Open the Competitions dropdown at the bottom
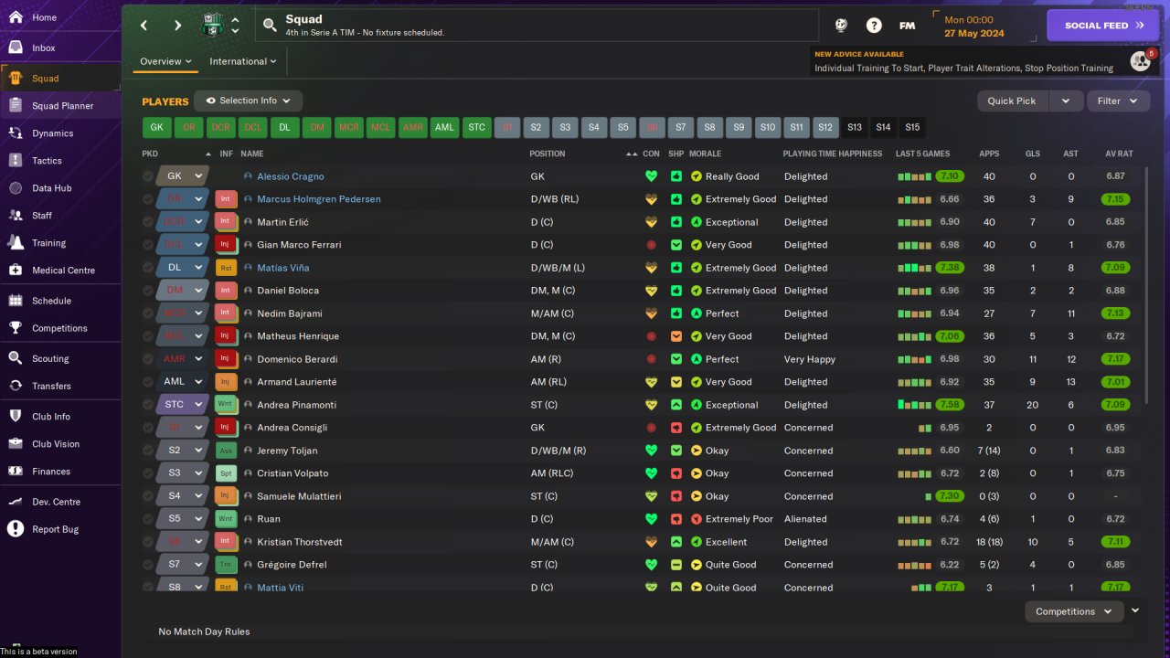The height and width of the screenshot is (658, 1170). pyautogui.click(x=1074, y=611)
